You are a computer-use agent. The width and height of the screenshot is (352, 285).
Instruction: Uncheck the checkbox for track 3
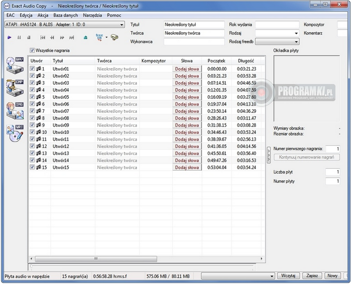click(32, 83)
